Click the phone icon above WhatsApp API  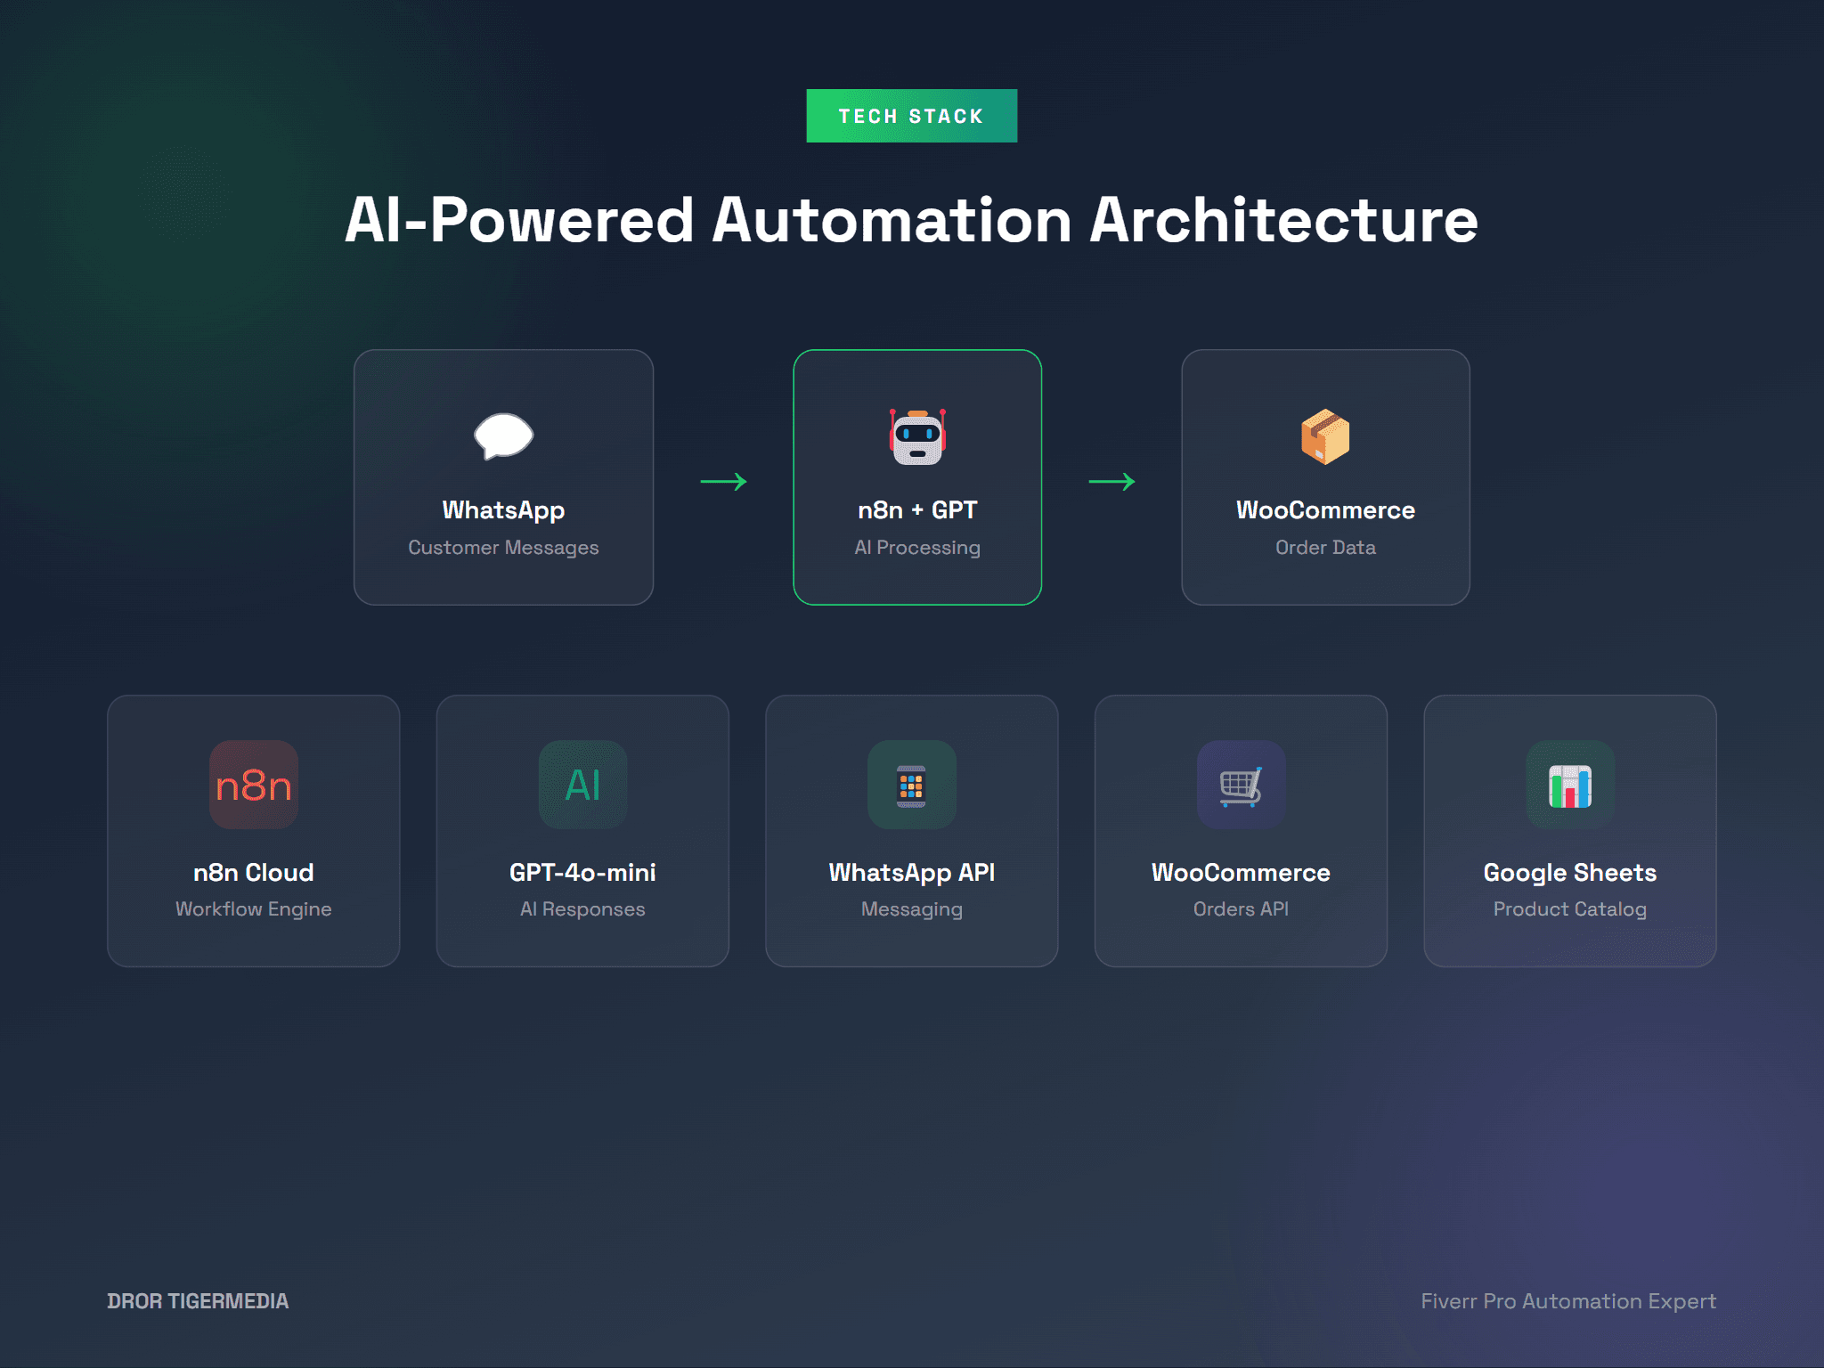click(x=911, y=786)
